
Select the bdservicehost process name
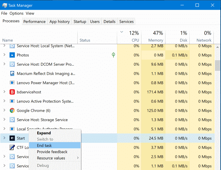(29, 92)
